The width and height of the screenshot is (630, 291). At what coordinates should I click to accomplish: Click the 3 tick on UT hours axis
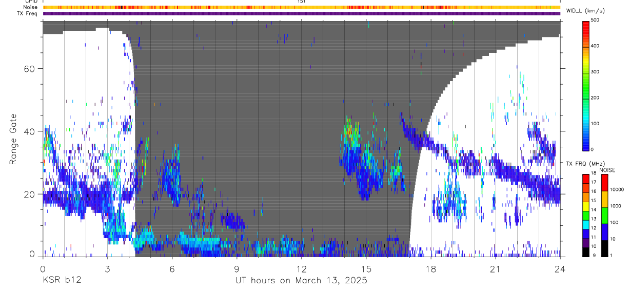(107, 268)
